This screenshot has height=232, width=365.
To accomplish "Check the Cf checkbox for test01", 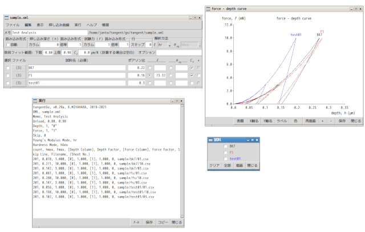I will [192, 83].
